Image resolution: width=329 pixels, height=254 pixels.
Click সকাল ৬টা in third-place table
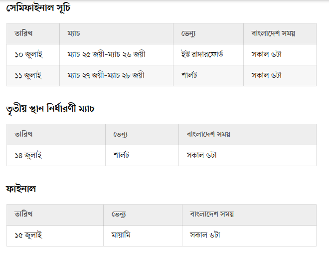pyautogui.click(x=248, y=156)
